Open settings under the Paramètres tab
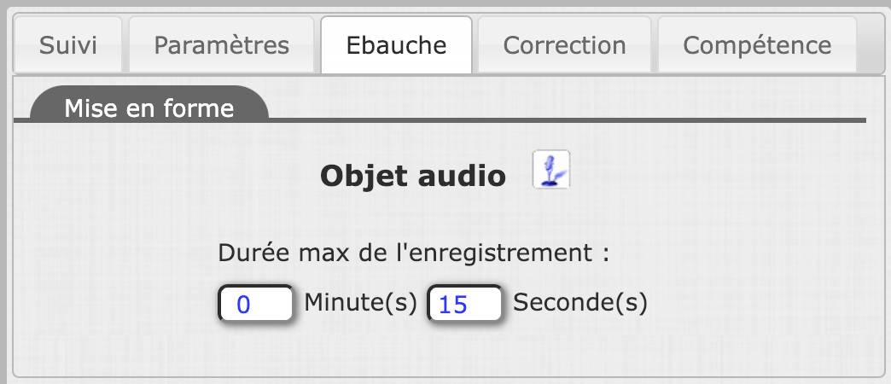 click(x=222, y=45)
